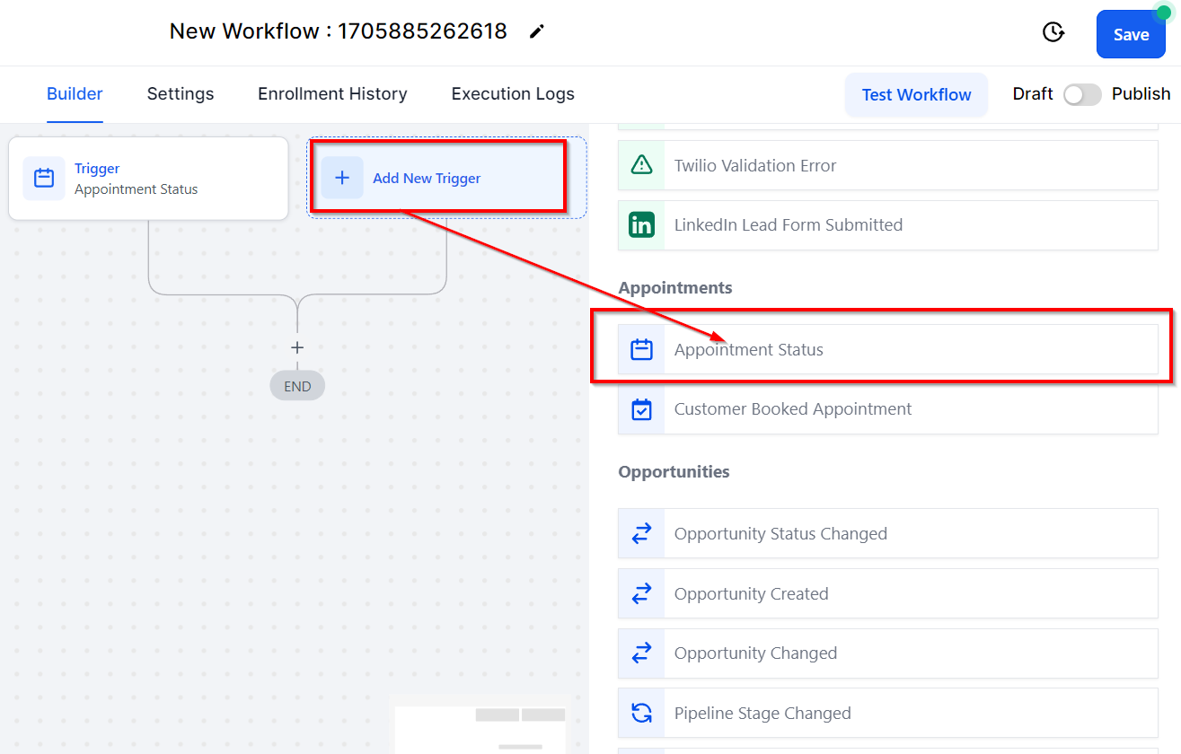Select the Twilio Validation Error trigger

[888, 165]
